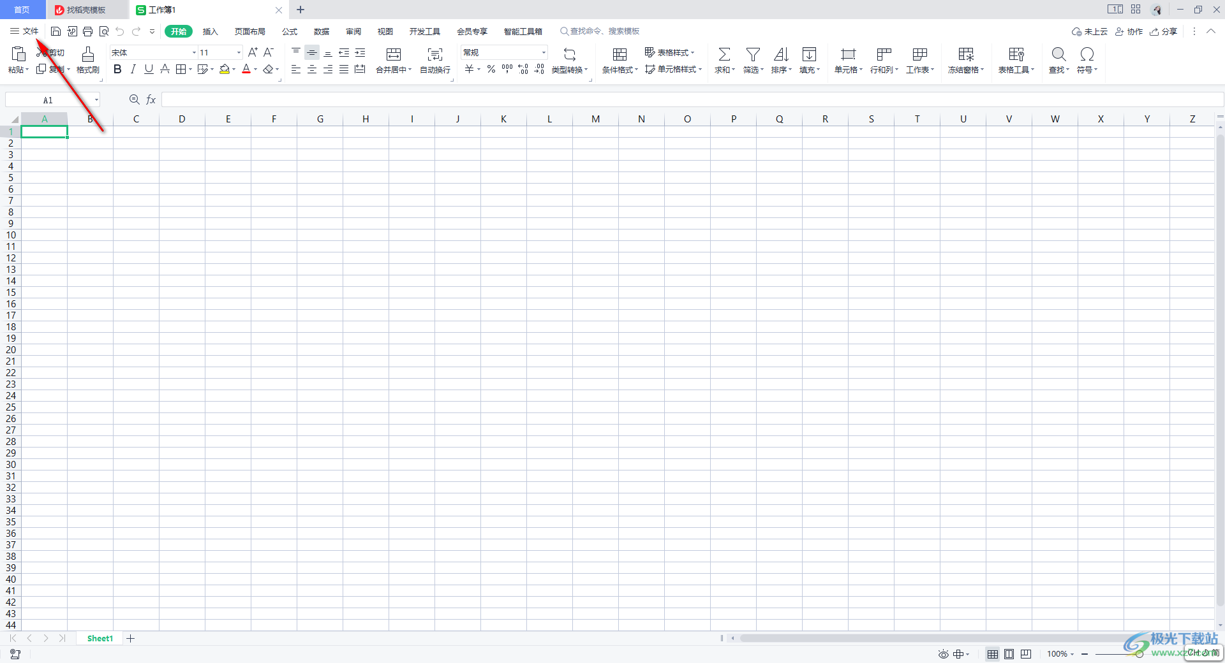The image size is (1225, 663).
Task: Click the 未上云 cloud status button
Action: 1090,31
